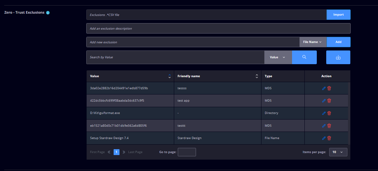Click the Import button
The height and width of the screenshot is (171, 378).
[339, 15]
